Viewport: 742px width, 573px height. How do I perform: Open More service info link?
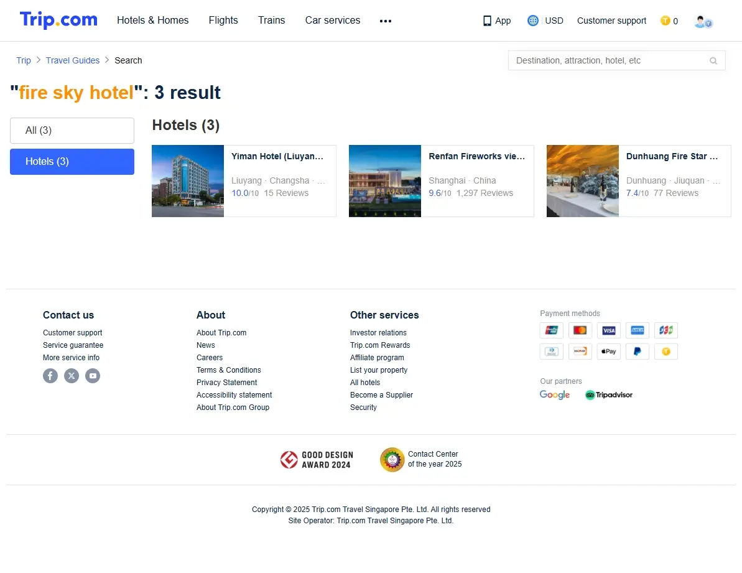coord(71,358)
